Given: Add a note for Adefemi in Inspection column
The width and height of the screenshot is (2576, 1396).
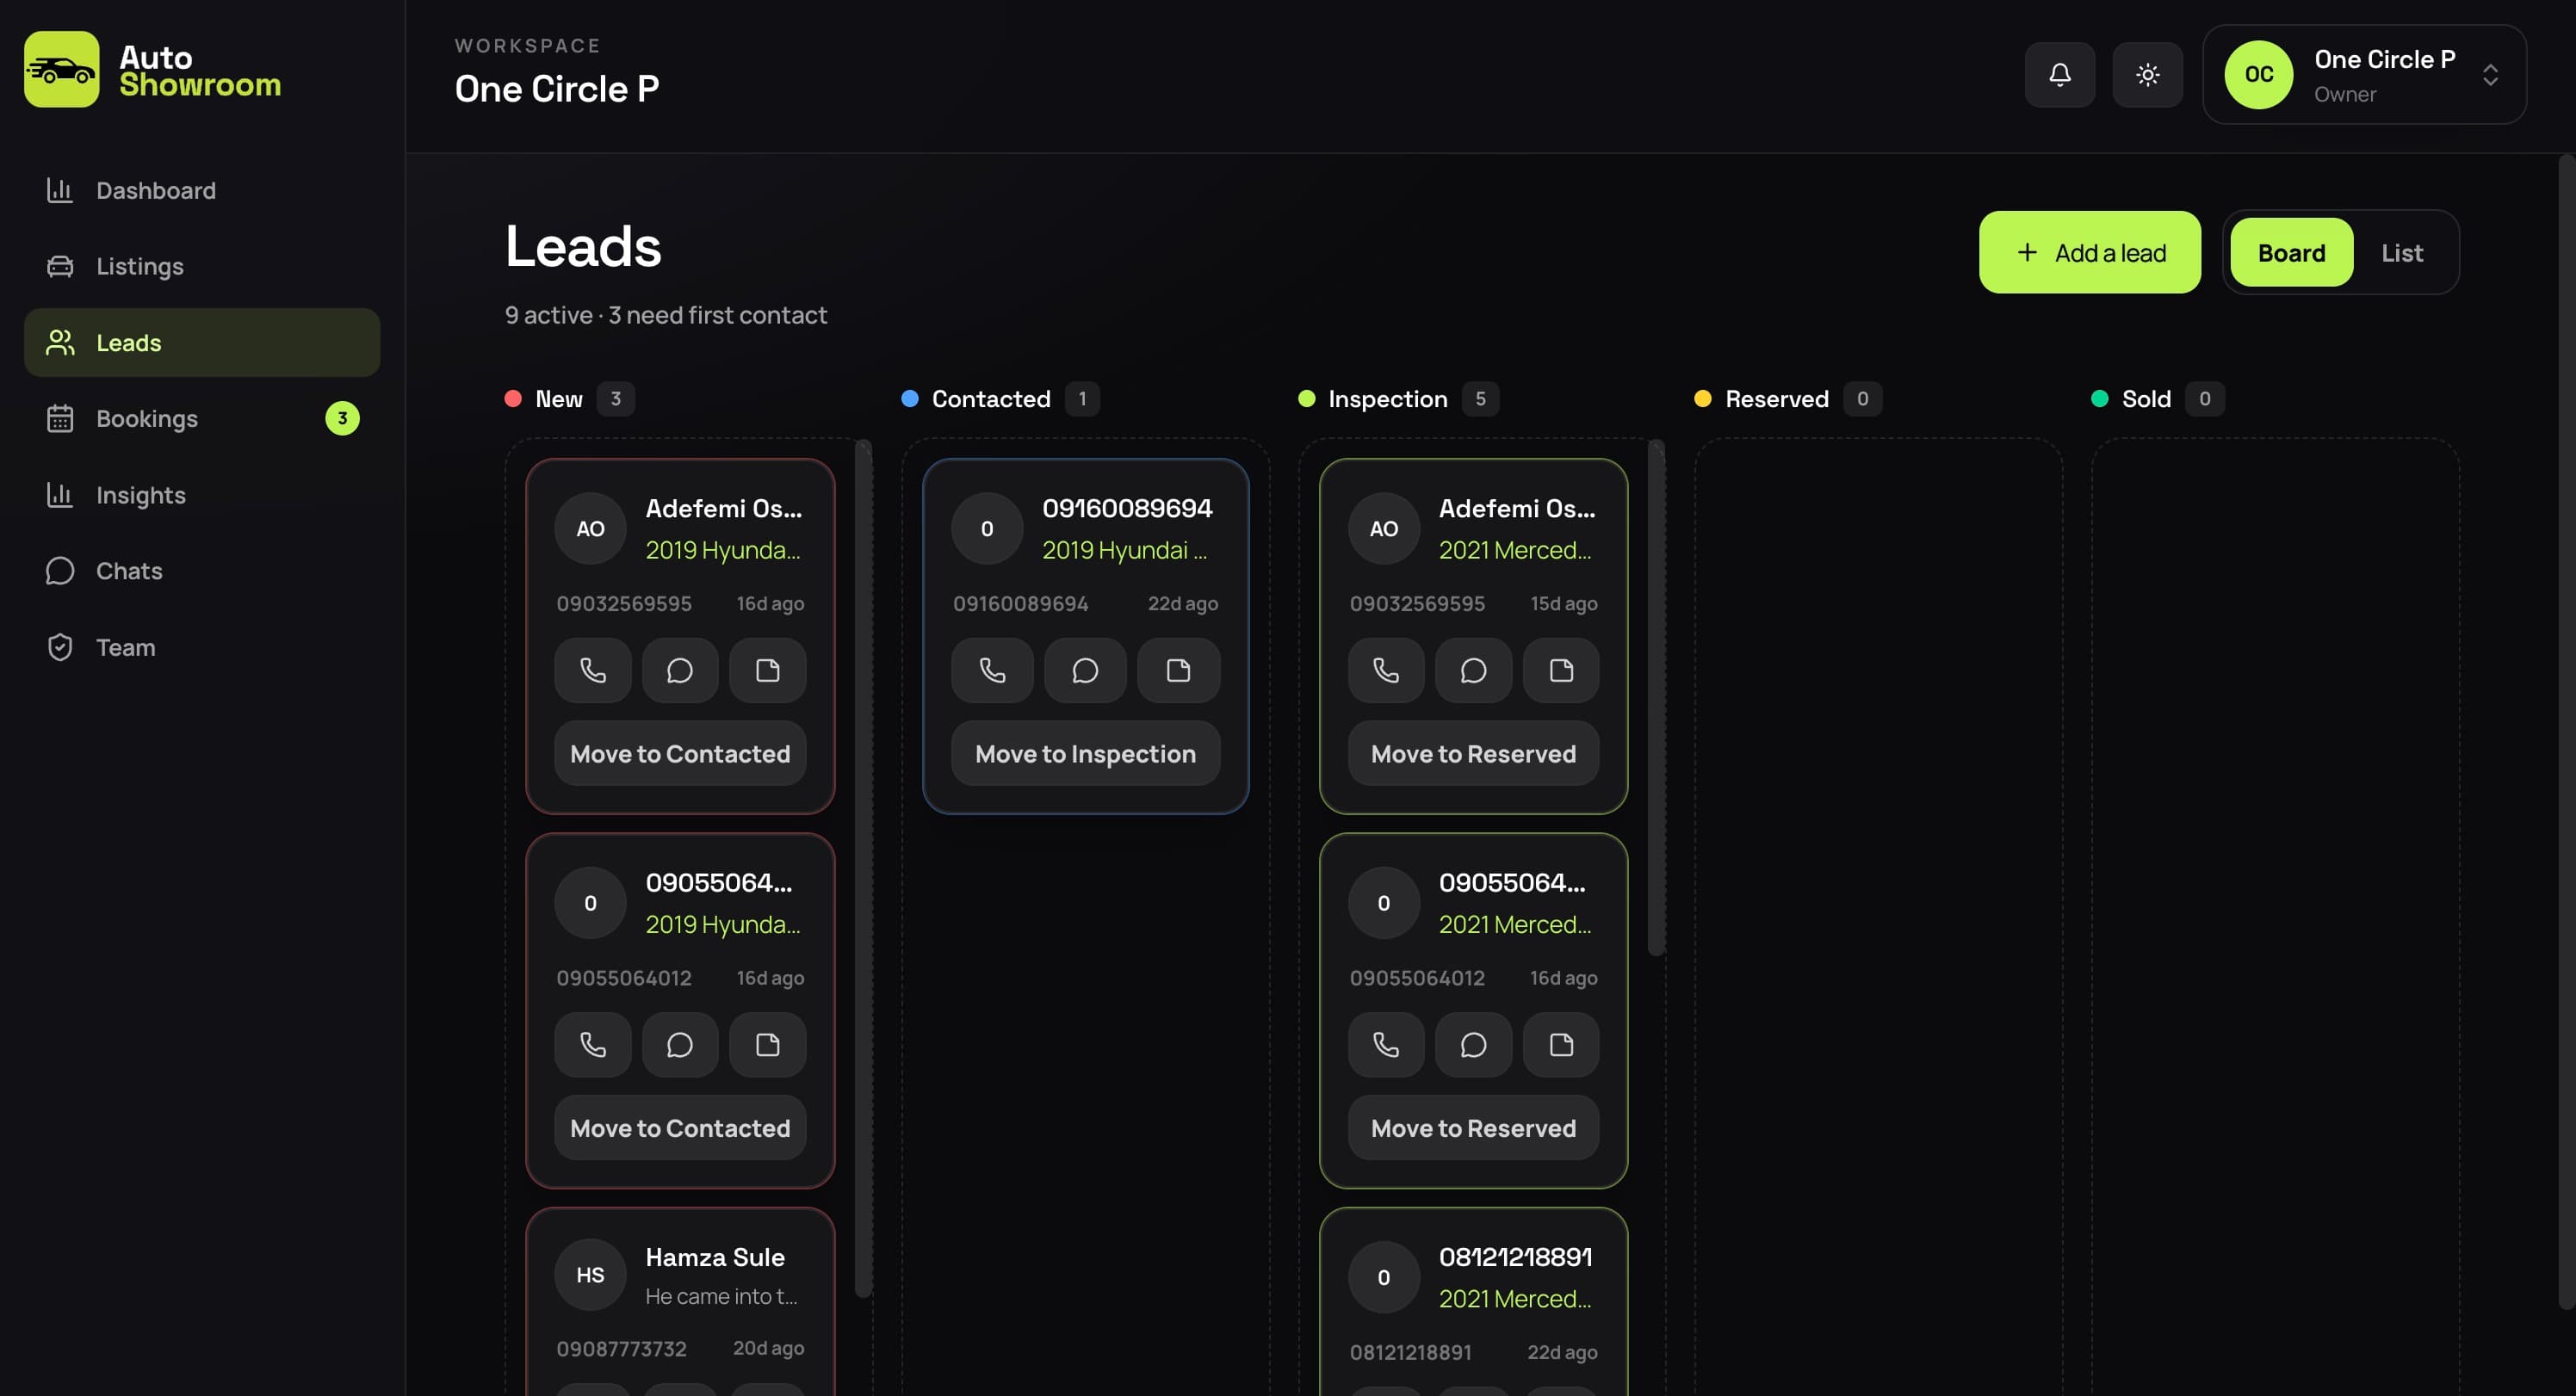Looking at the screenshot, I should 1561,670.
